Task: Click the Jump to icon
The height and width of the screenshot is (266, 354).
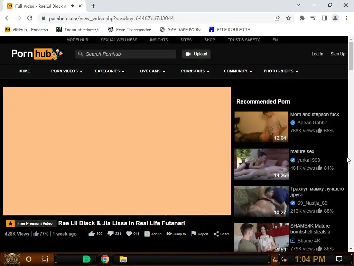Action: 169,234
